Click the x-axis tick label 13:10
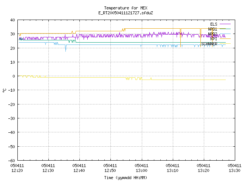The height and width of the screenshot is (181, 242). click(x=172, y=170)
